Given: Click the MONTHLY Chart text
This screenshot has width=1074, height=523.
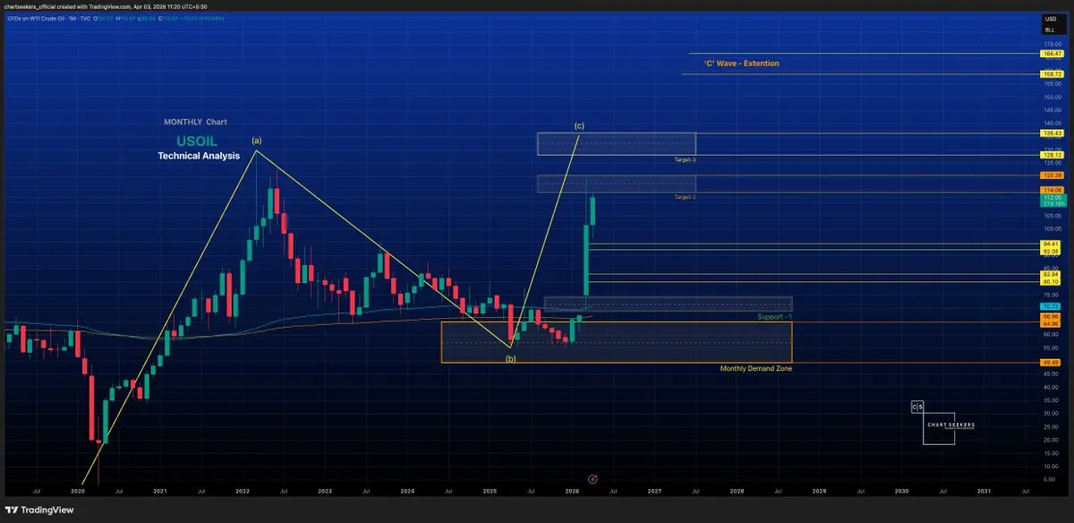Looking at the screenshot, I should pos(195,122).
